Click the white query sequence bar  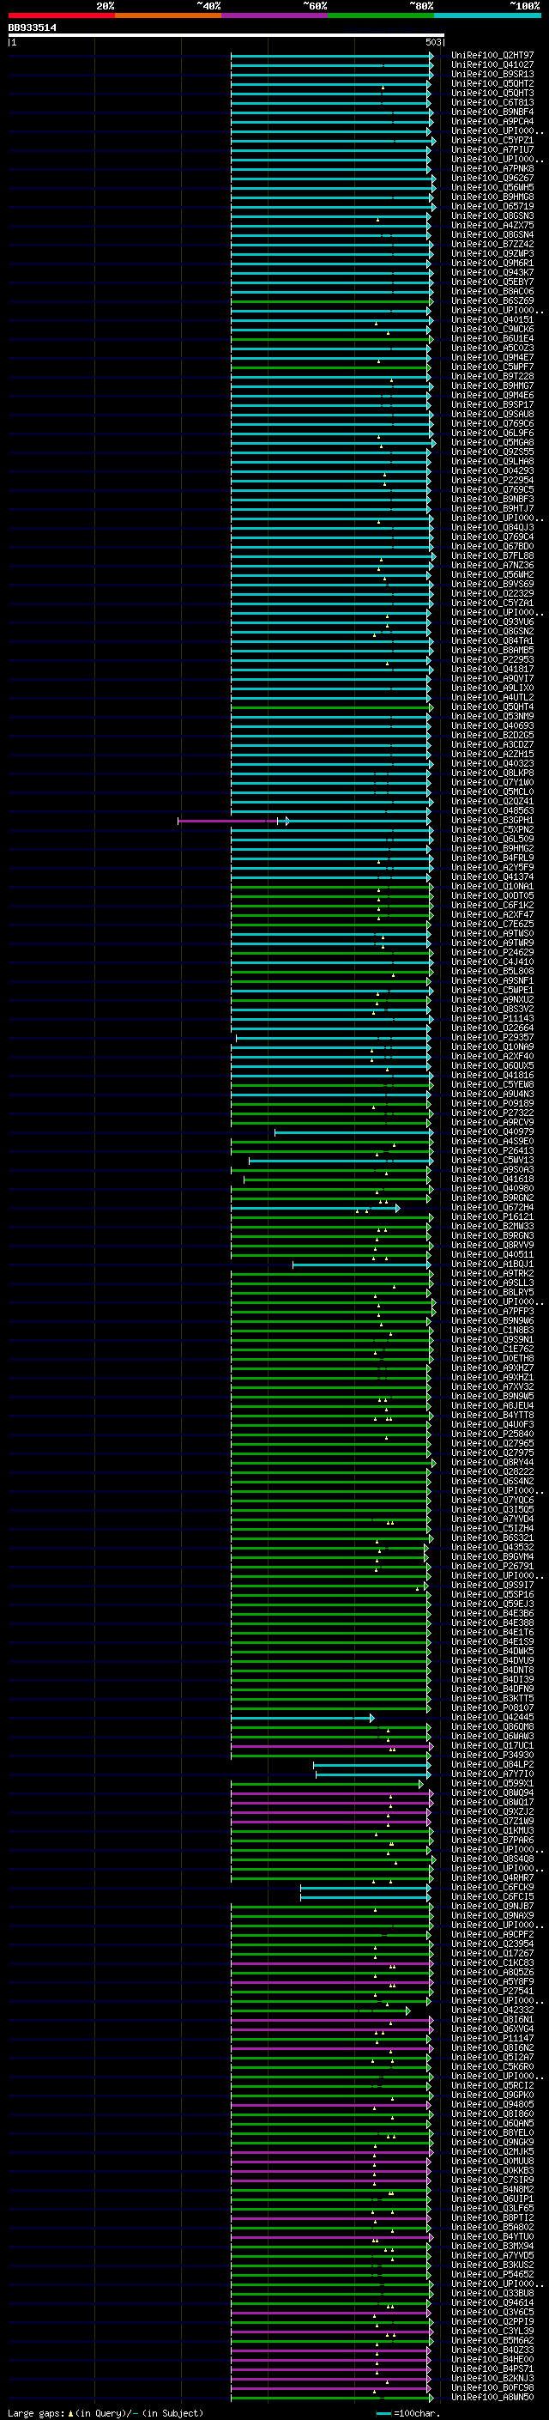tap(226, 34)
